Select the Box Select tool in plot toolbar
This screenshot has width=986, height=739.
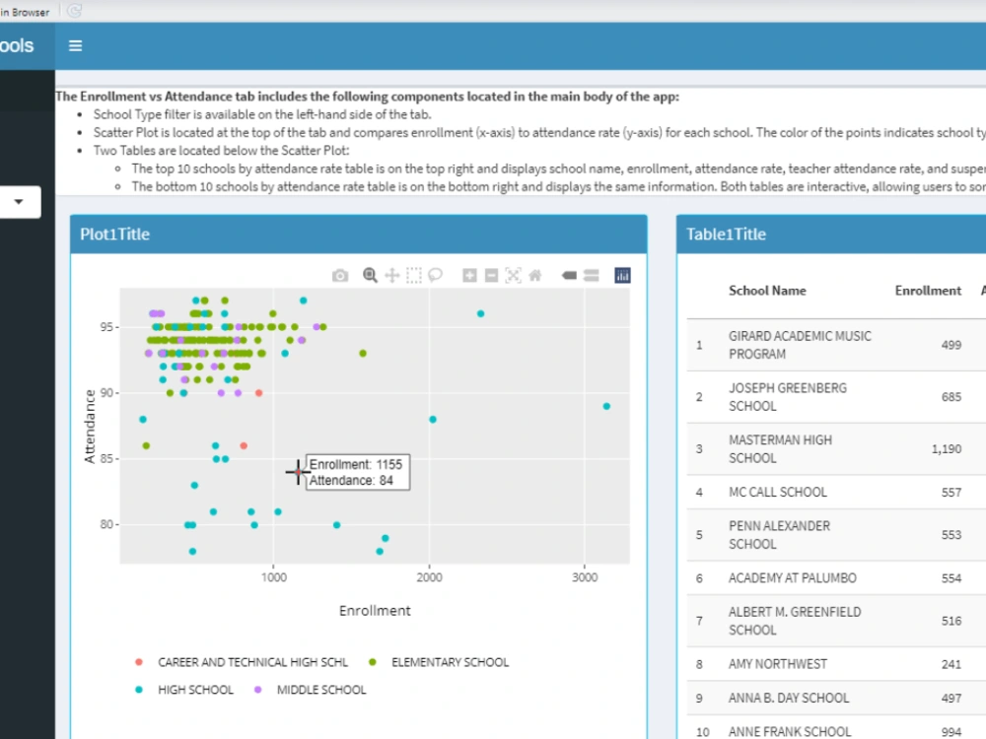click(x=414, y=275)
